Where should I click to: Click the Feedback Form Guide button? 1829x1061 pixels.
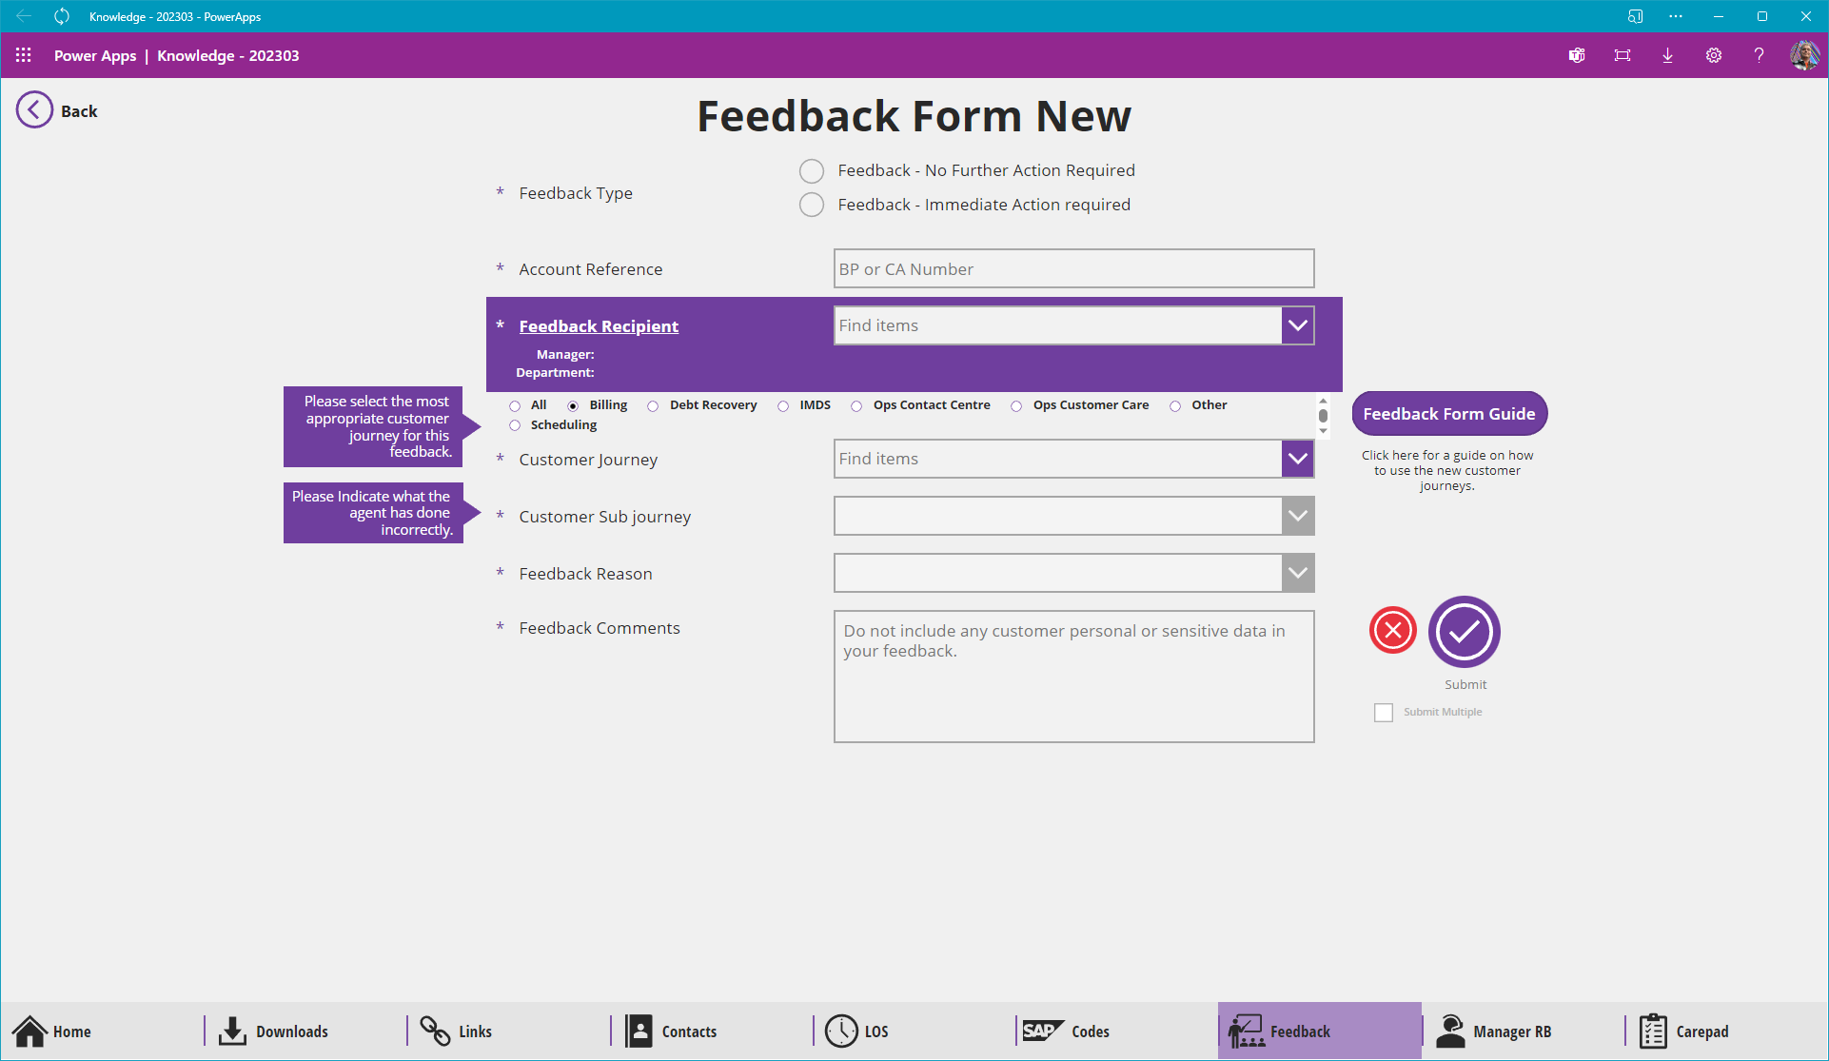click(1448, 414)
